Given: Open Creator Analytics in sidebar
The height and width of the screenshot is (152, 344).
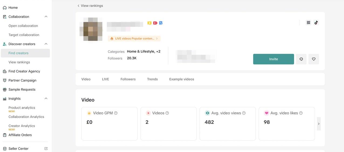Looking at the screenshot, I should 22,126.
